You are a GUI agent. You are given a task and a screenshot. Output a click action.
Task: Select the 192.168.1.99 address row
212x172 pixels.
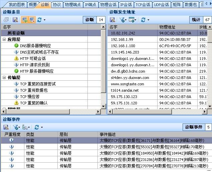pyautogui.click(x=158, y=39)
